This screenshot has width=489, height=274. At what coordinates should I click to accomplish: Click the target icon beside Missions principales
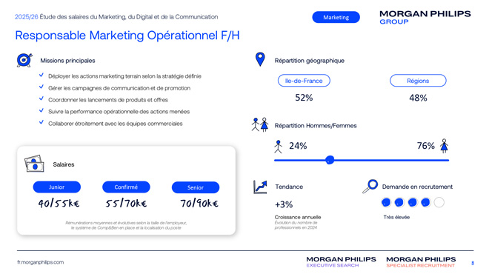click(24, 60)
